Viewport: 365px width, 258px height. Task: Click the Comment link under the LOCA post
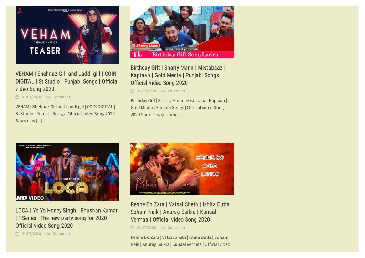tap(61, 234)
